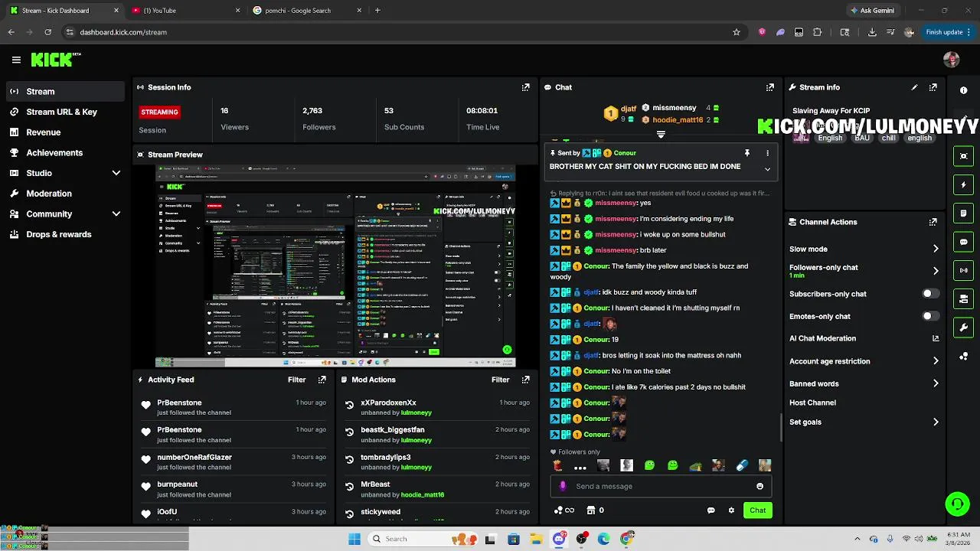Select Stream in the sidebar

click(x=65, y=91)
